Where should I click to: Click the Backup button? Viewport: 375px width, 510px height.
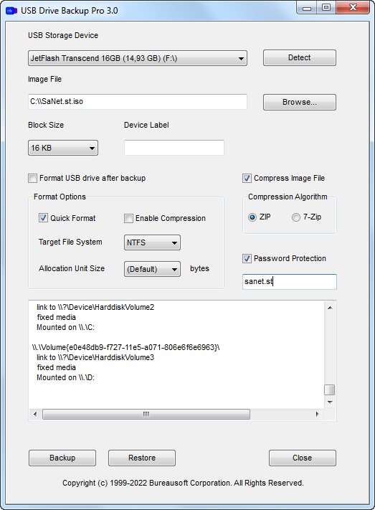coord(62,458)
